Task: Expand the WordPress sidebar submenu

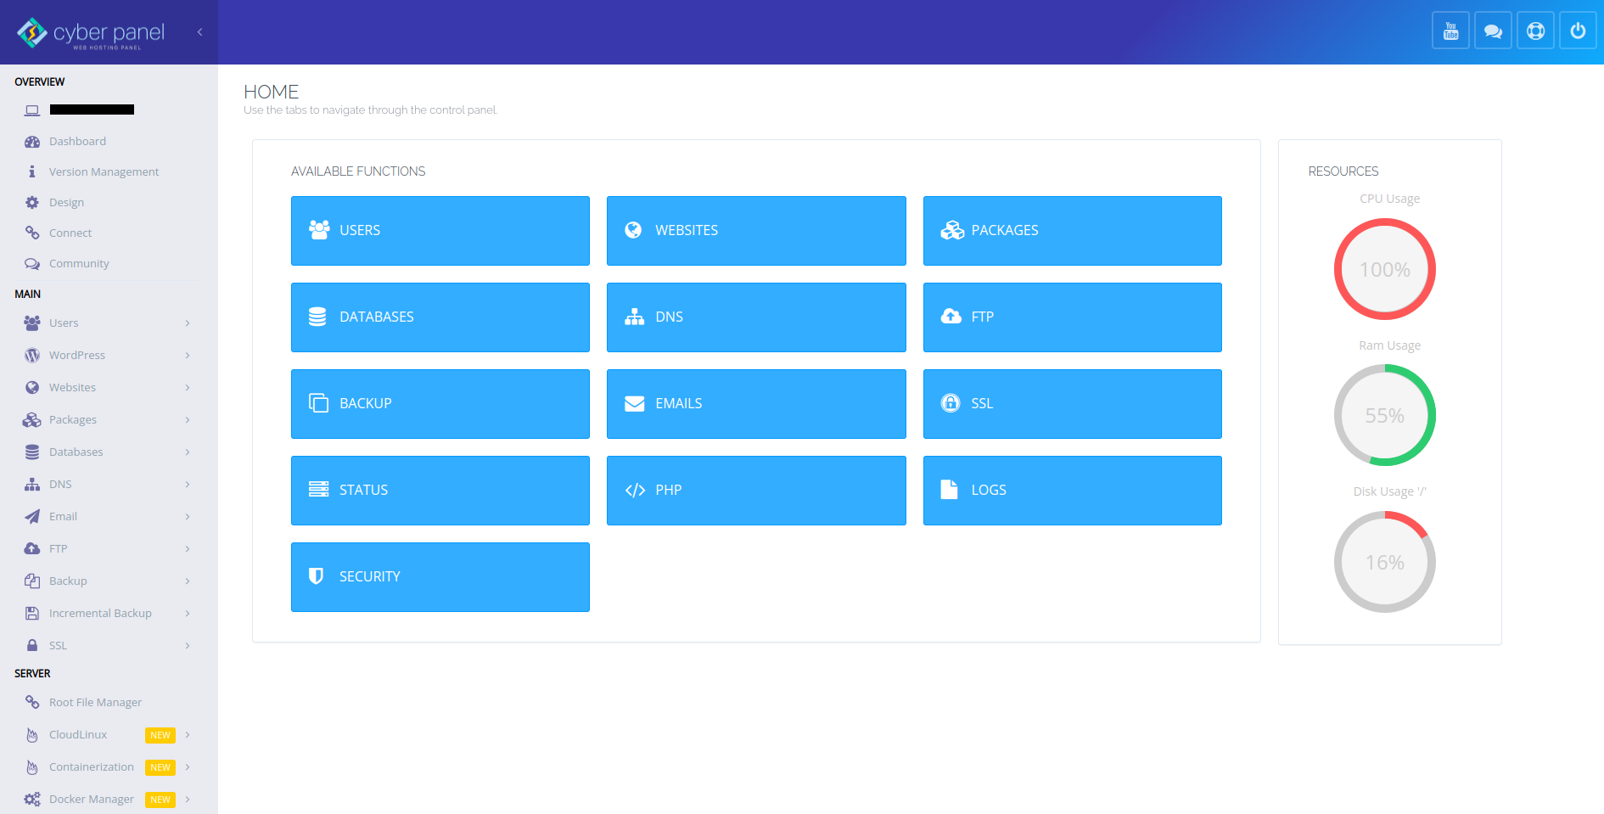Action: tap(188, 356)
